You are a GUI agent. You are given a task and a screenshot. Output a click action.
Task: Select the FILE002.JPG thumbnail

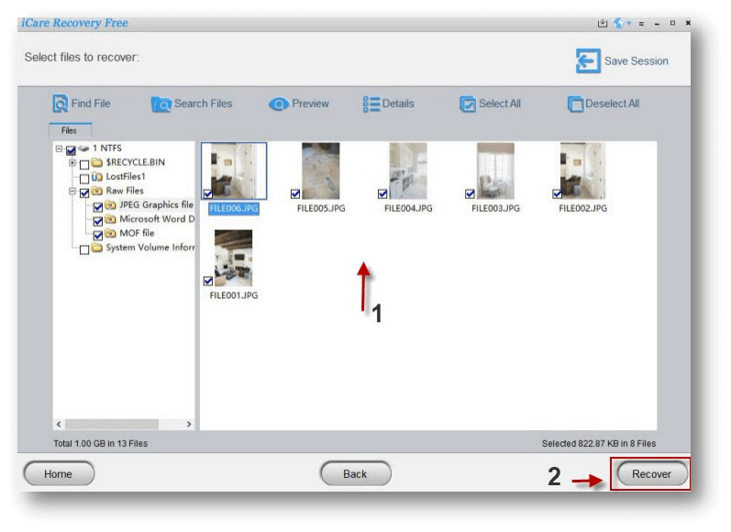582,172
